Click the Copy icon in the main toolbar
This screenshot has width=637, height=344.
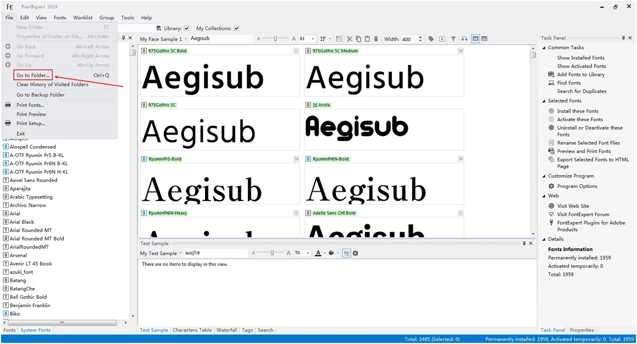click(359, 39)
